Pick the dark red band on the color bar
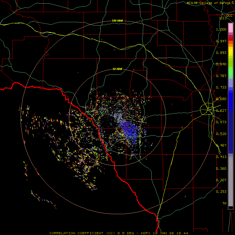The width and height of the screenshot is (235, 235). tap(231, 39)
